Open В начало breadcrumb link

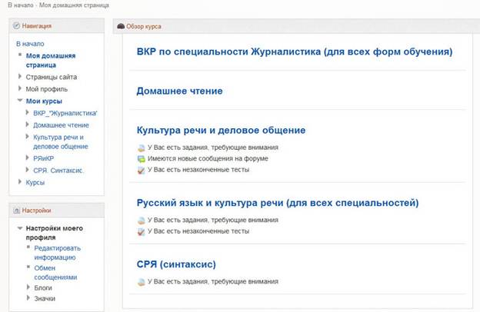pyautogui.click(x=16, y=6)
